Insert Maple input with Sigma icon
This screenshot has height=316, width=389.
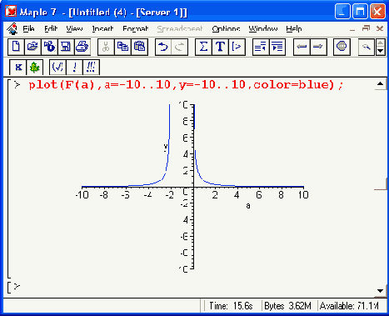[x=203, y=47]
